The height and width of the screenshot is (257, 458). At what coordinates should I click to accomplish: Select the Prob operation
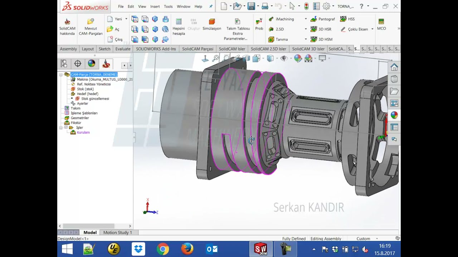(x=259, y=24)
